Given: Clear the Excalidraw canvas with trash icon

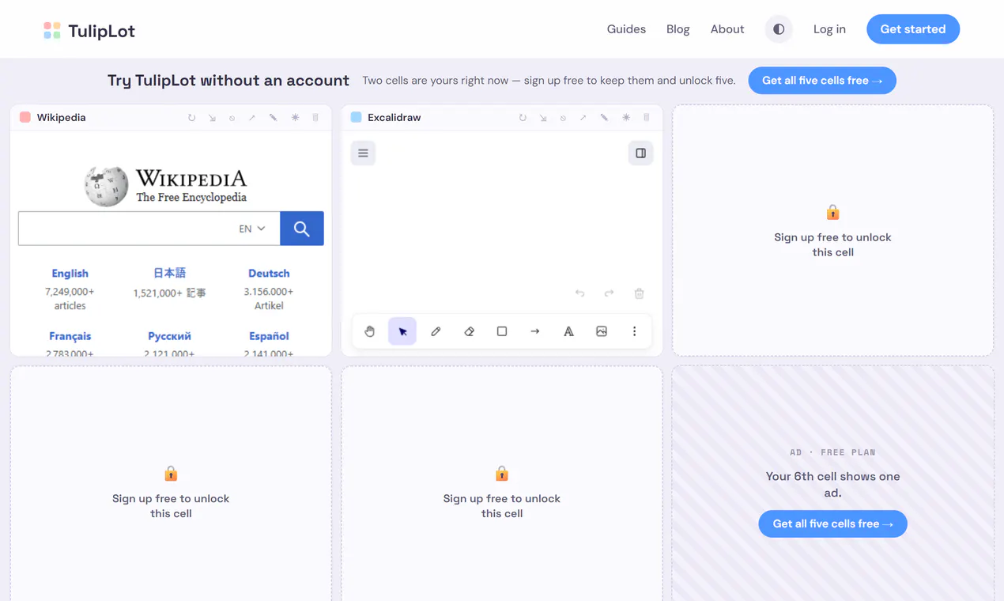Looking at the screenshot, I should (x=639, y=293).
